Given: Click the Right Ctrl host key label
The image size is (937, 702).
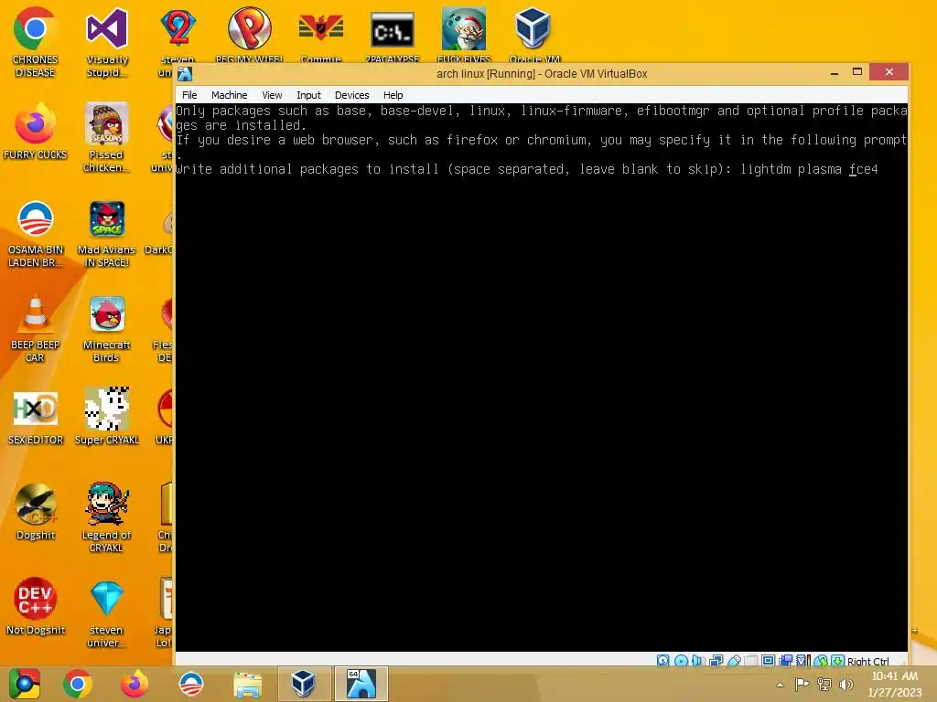Looking at the screenshot, I should click(867, 662).
